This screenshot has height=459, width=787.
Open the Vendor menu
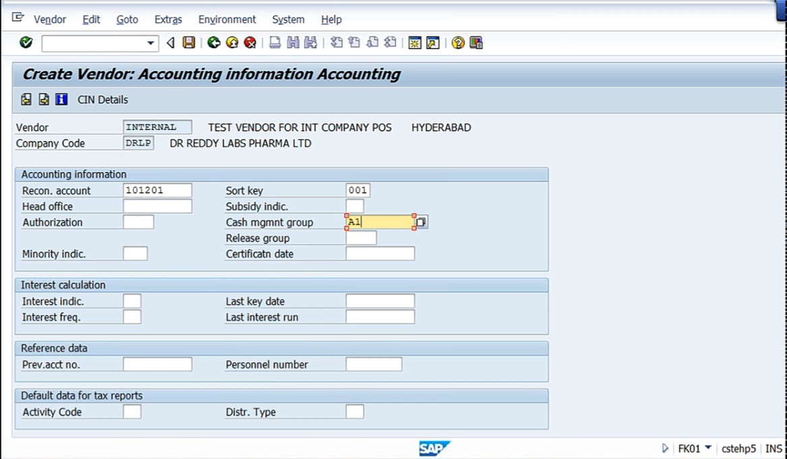point(50,19)
